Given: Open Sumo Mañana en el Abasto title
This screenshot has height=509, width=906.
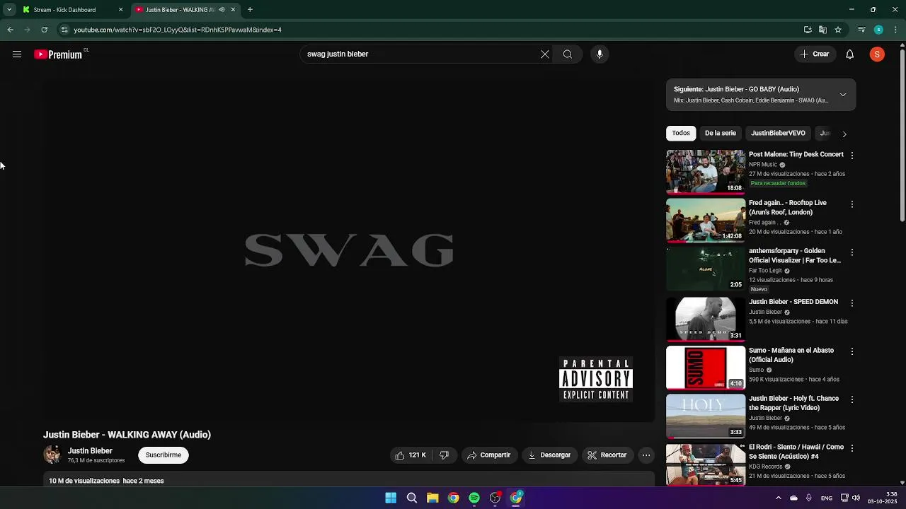Looking at the screenshot, I should pos(791,355).
